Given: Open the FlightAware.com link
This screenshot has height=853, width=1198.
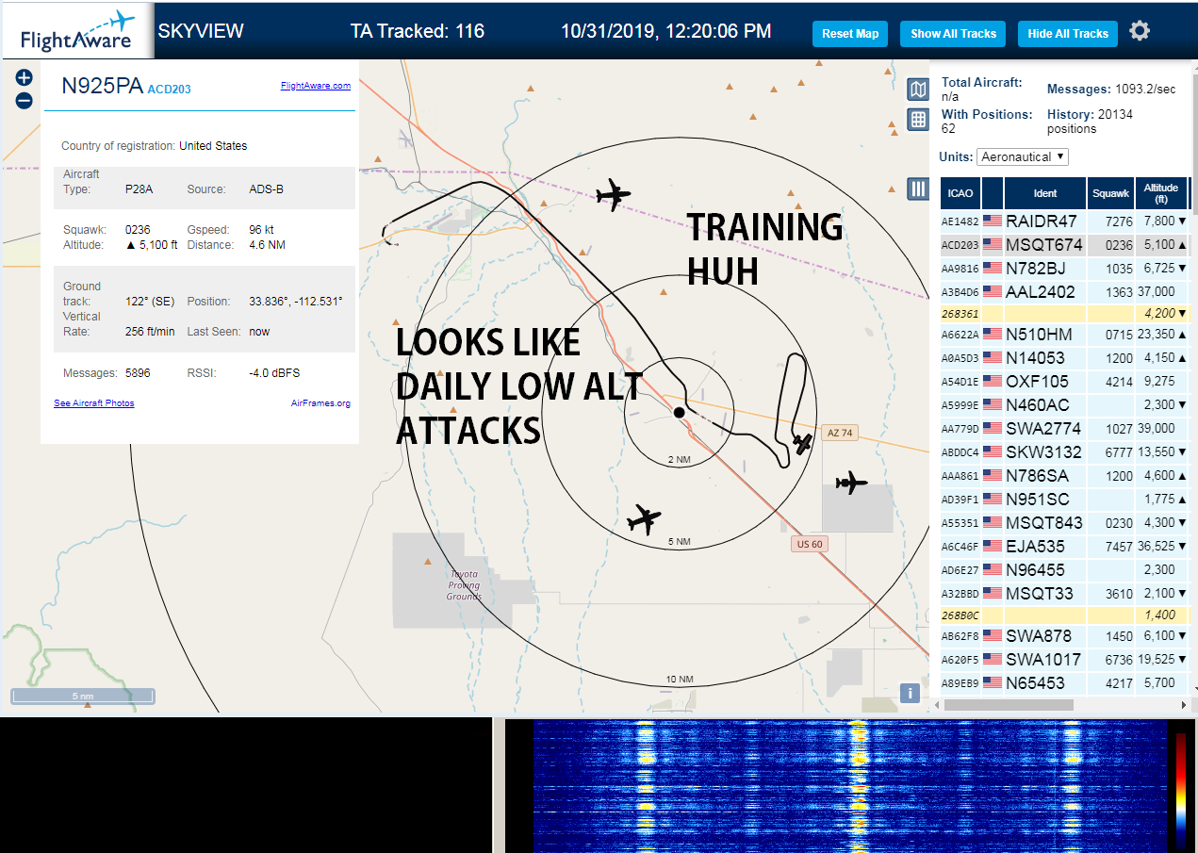Looking at the screenshot, I should [x=316, y=85].
